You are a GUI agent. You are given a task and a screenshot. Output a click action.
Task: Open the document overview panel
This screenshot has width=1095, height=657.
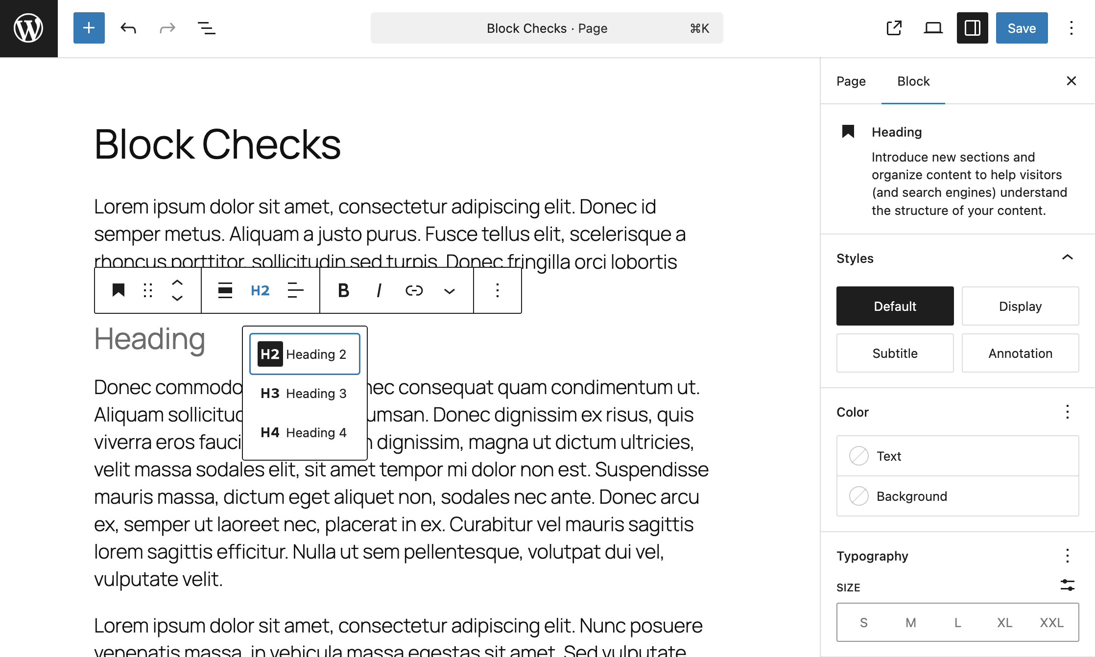tap(206, 28)
